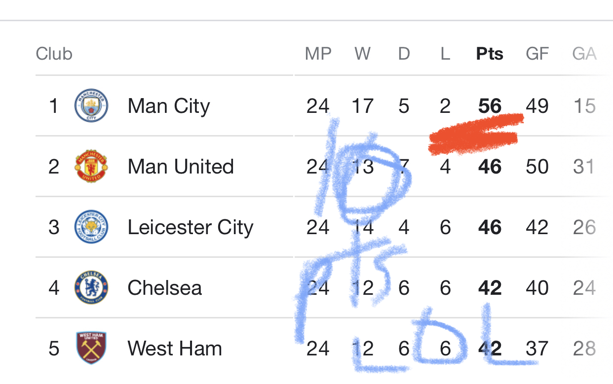Screen dimensions: 613x384
Task: Select the MP column header
Action: [x=318, y=54]
